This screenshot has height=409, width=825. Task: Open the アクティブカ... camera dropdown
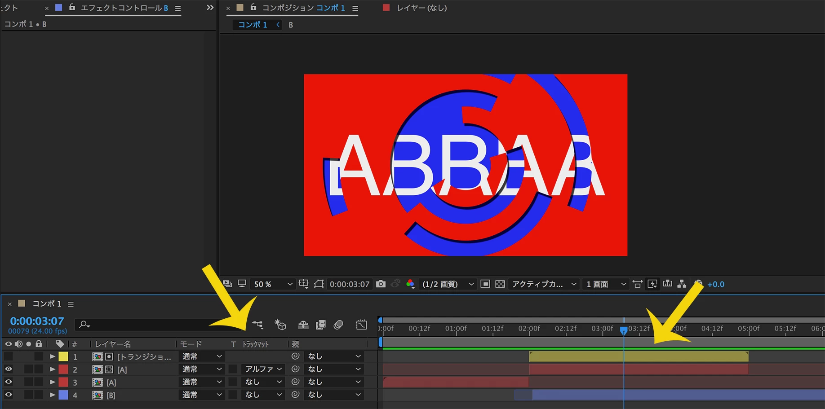coord(544,284)
